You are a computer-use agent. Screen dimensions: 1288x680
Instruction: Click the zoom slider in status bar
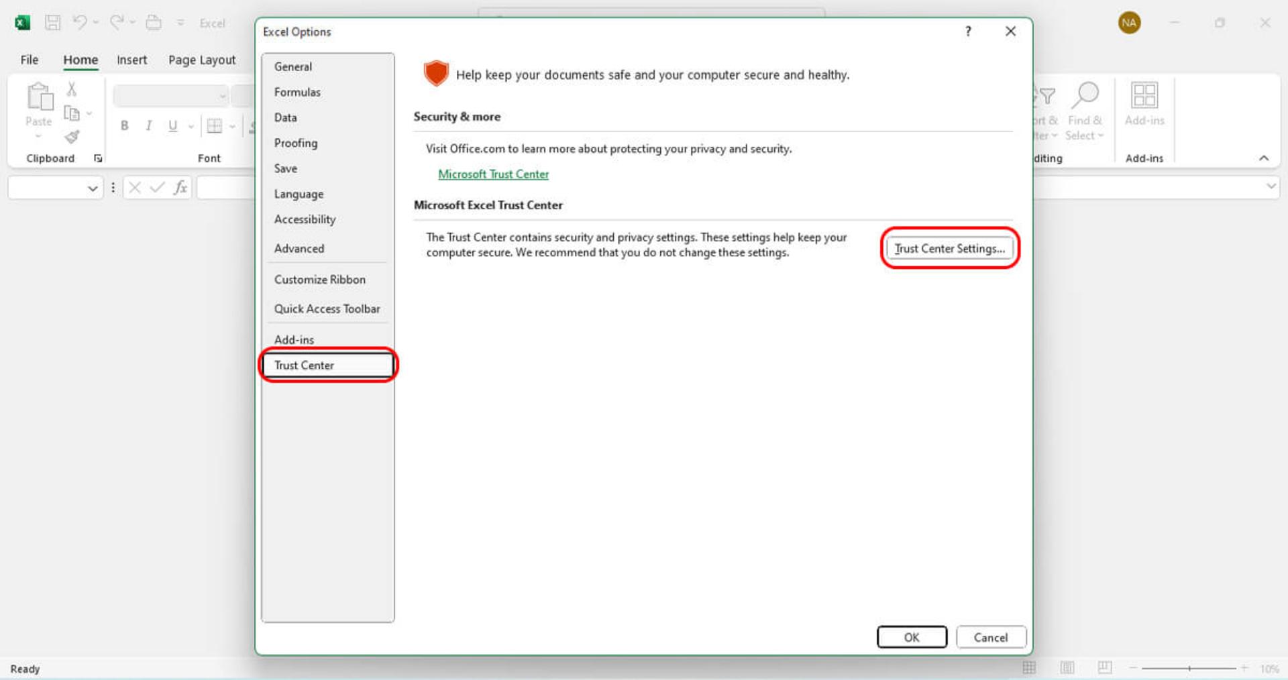coord(1189,668)
